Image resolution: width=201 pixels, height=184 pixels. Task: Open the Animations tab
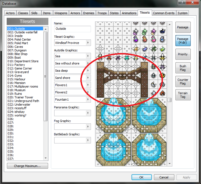coord(129,13)
